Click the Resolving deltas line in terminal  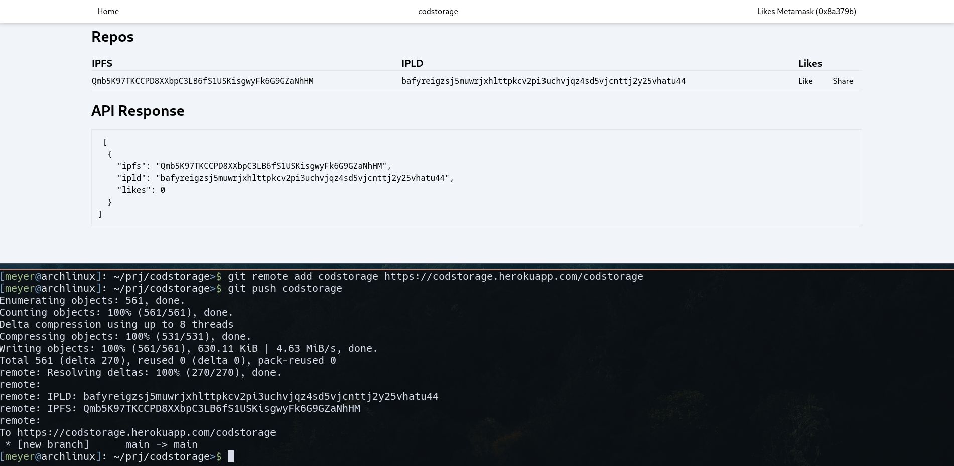tap(141, 373)
